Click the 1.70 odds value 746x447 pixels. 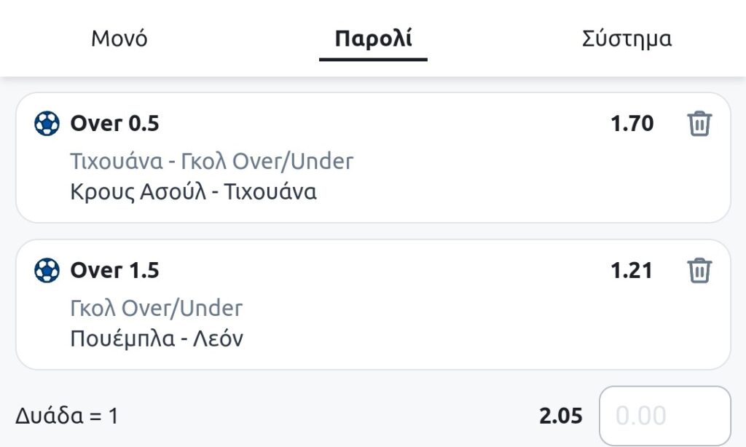(632, 124)
